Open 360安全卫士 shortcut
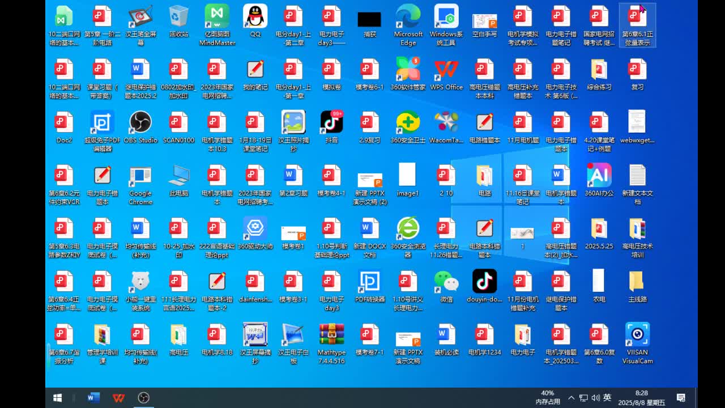725x408 pixels. click(408, 127)
